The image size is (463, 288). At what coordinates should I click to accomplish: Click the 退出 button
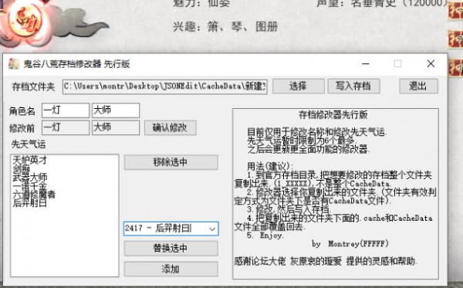pos(418,86)
